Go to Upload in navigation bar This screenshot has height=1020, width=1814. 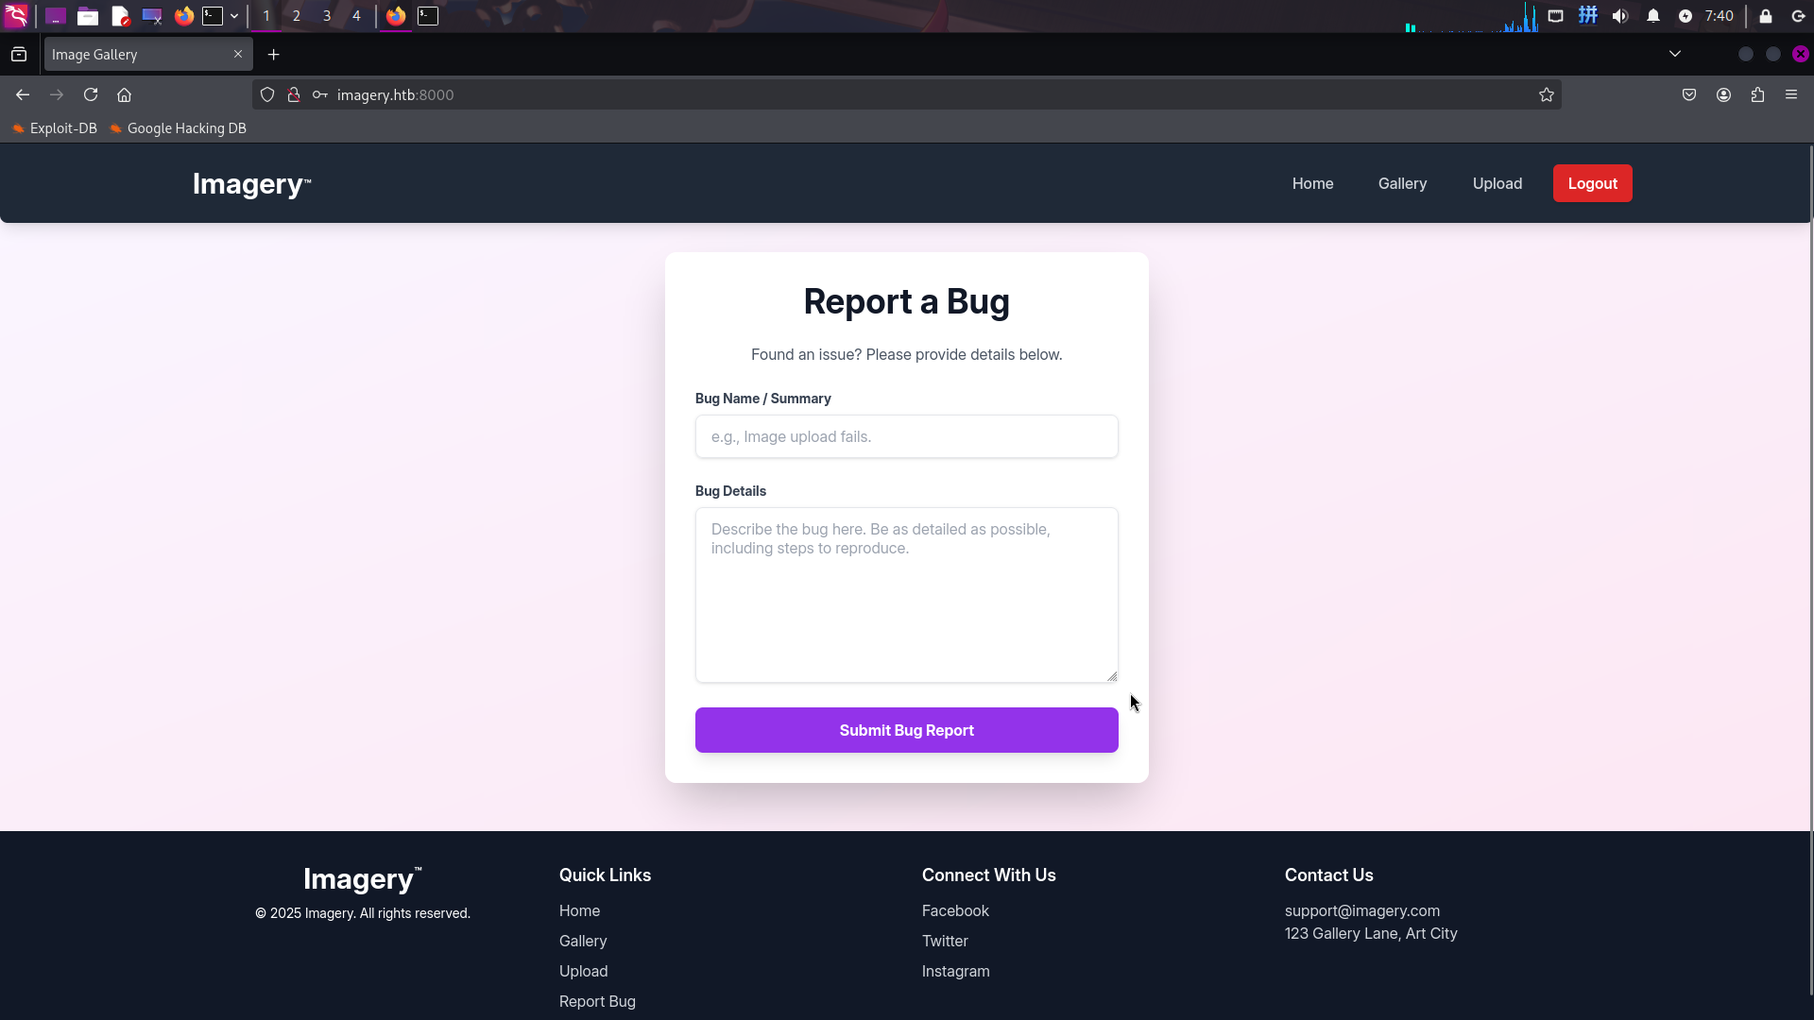(x=1497, y=183)
